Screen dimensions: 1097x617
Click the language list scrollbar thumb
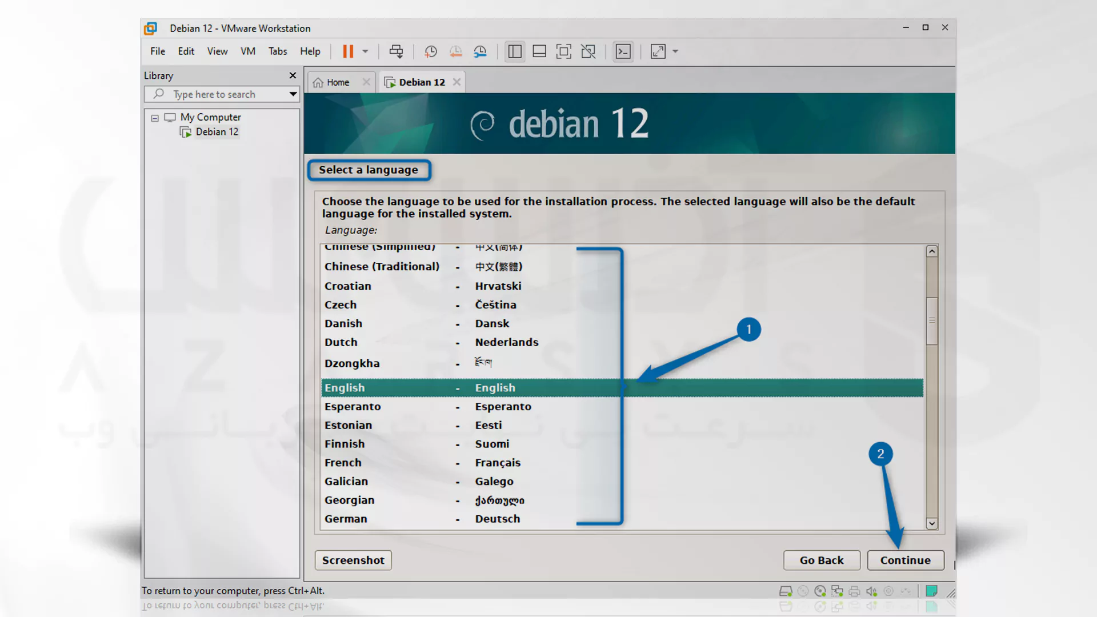pos(932,321)
